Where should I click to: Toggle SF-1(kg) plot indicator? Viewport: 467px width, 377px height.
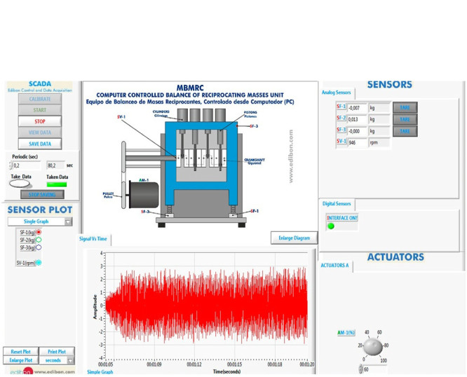click(39, 232)
